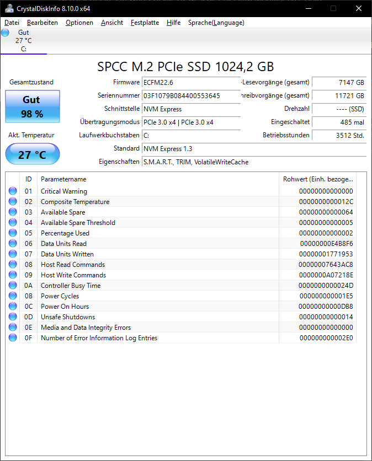Click raw value 000000000001E5
This screenshot has width=372, height=461.
point(326,296)
